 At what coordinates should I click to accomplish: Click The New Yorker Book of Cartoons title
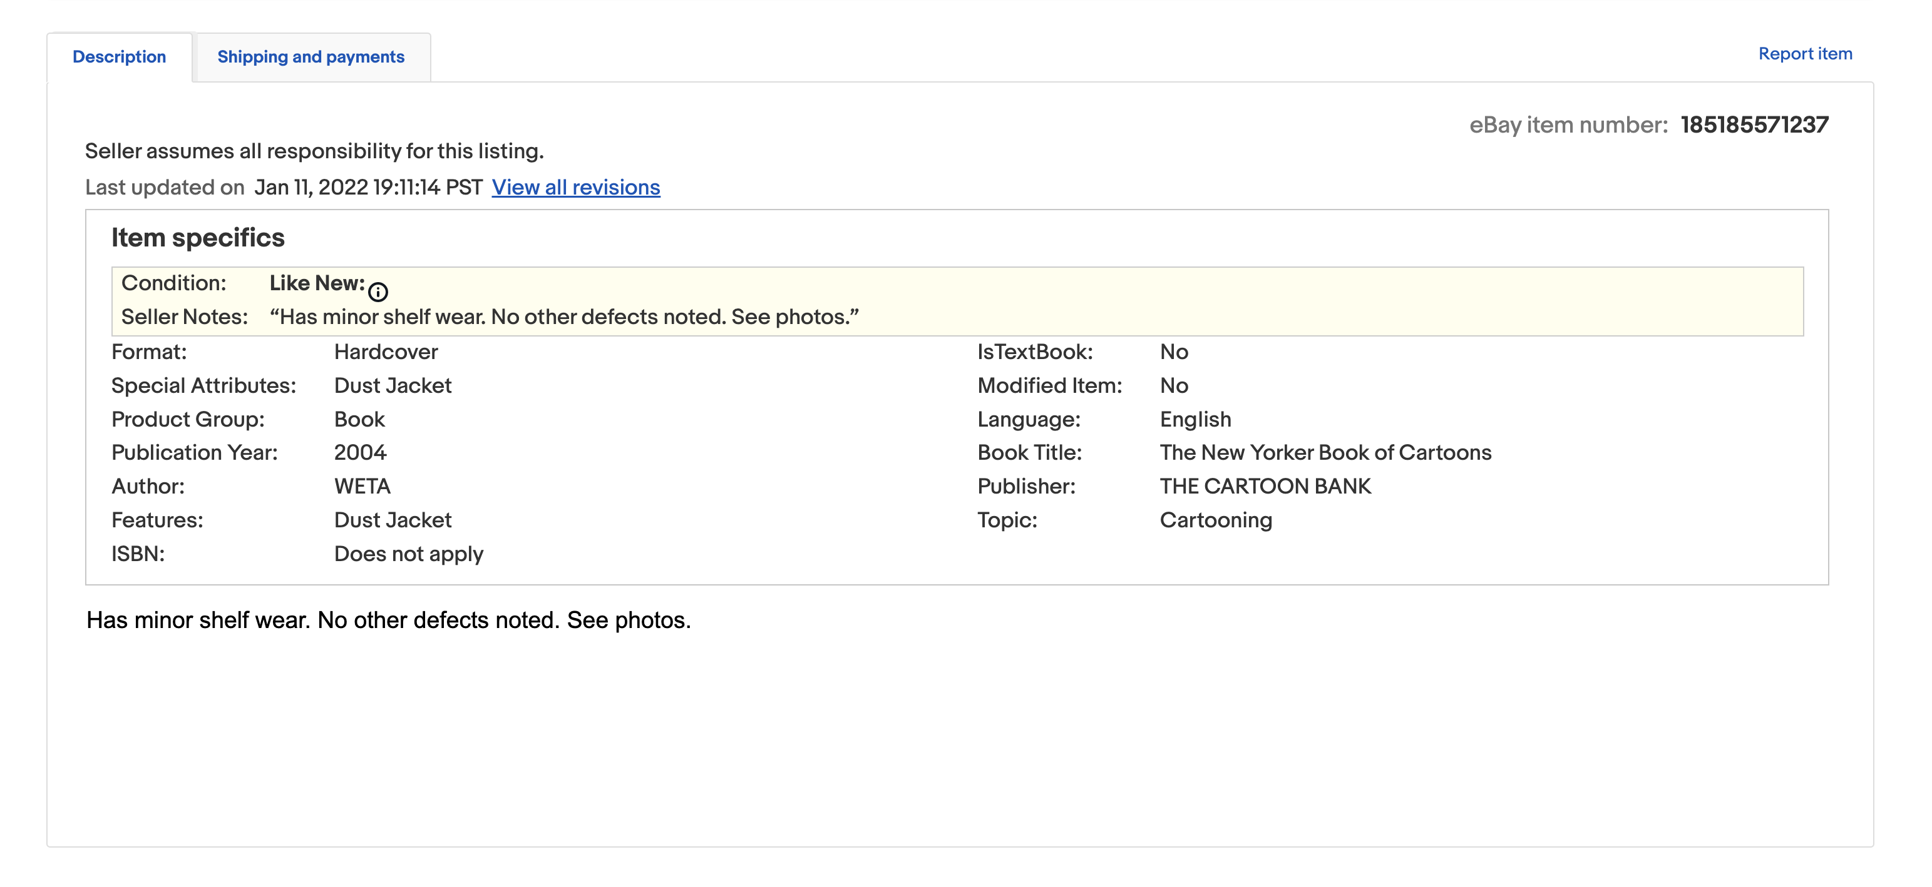(1325, 452)
